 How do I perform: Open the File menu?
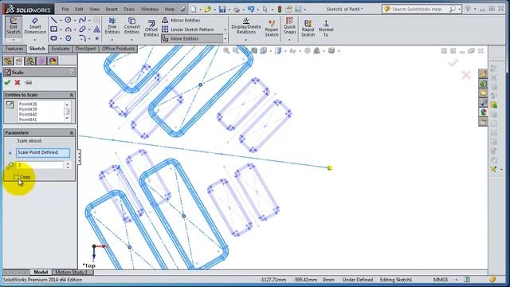point(65,9)
